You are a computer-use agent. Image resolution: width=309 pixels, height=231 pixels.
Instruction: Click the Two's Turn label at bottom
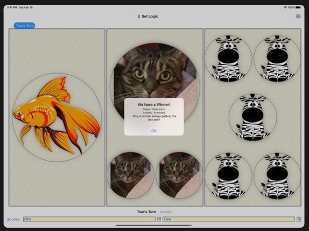tap(146, 212)
